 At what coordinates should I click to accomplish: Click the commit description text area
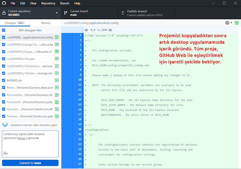(30, 144)
